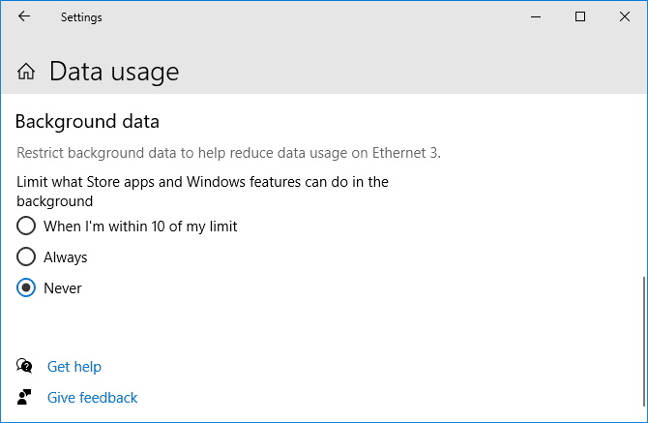The height and width of the screenshot is (423, 648).
Task: Go back using the back arrow
Action: click(x=24, y=16)
